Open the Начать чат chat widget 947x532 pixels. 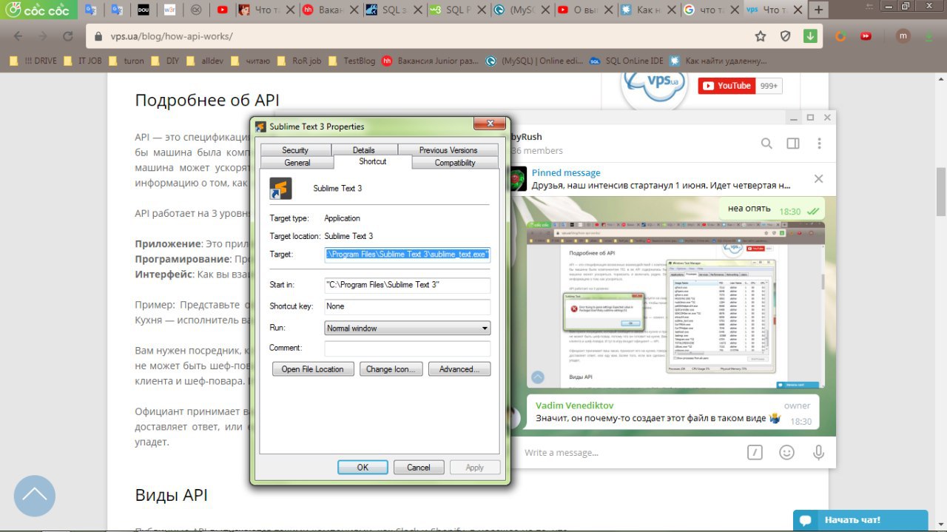[860, 521]
